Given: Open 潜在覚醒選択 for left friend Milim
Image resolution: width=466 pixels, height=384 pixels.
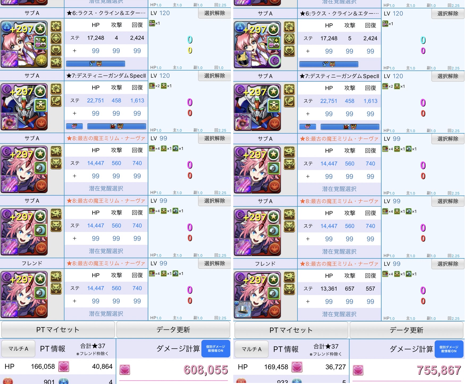Looking at the screenshot, I should tap(106, 314).
